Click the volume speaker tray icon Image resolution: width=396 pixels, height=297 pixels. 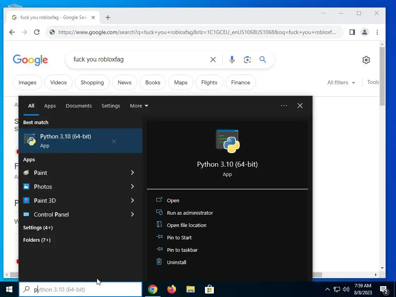point(346,289)
